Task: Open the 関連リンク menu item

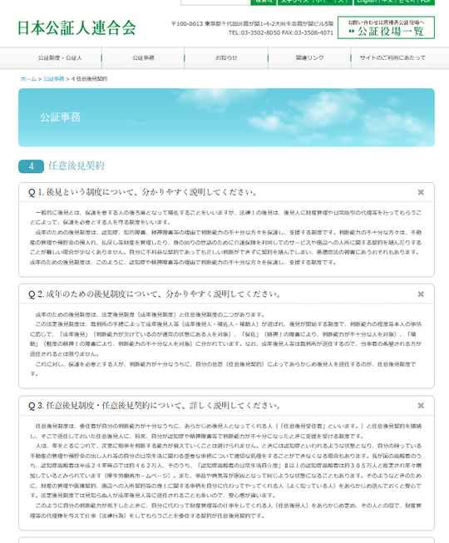Action: coord(309,58)
